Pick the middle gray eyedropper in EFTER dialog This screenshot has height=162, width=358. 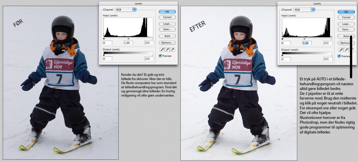coord(346,50)
